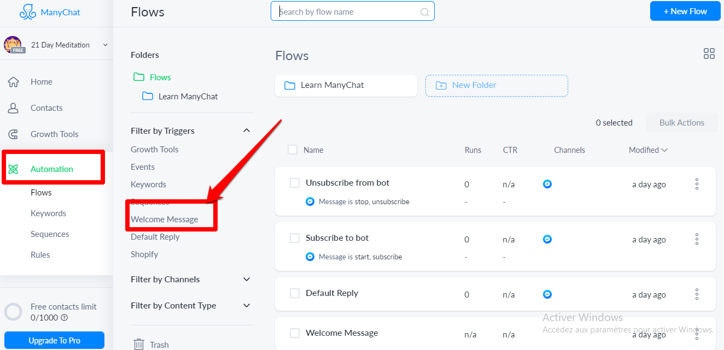Open Keywords under the Automation menu
Image resolution: width=724 pixels, height=350 pixels.
point(48,213)
